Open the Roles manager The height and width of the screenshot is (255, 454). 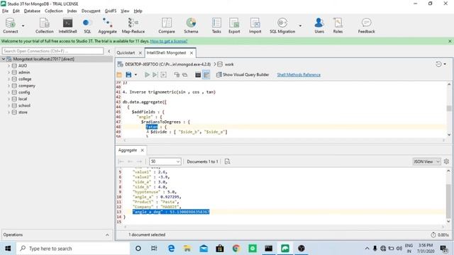coord(338,25)
